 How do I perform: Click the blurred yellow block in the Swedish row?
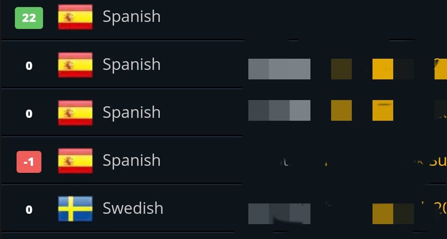[383, 213]
